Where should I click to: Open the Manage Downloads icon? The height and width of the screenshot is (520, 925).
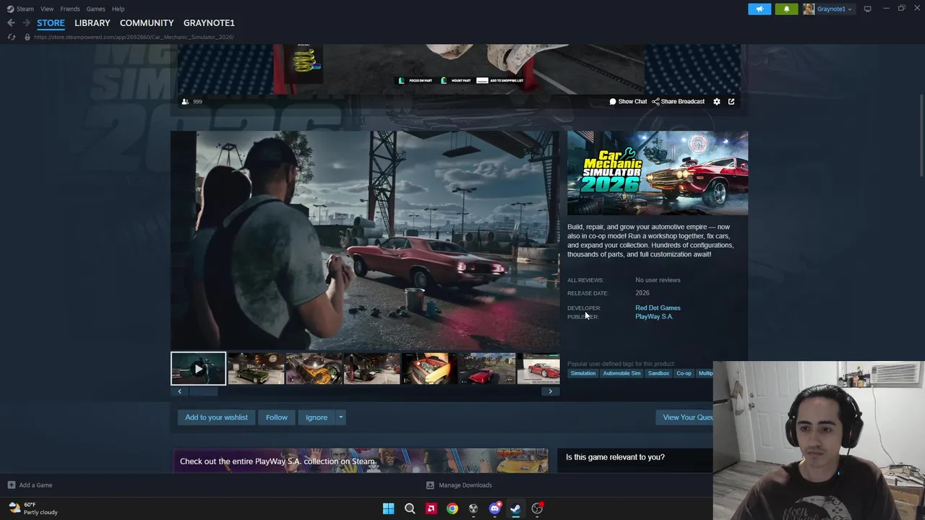tap(430, 485)
